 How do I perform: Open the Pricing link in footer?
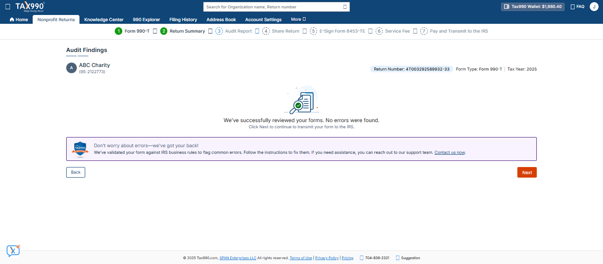347,258
